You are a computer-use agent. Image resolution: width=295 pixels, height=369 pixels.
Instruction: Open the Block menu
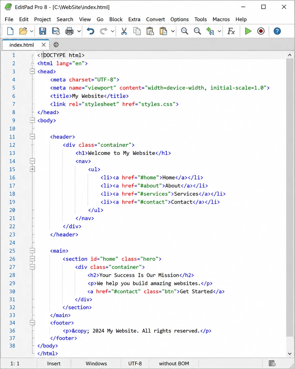pyautogui.click(x=116, y=19)
